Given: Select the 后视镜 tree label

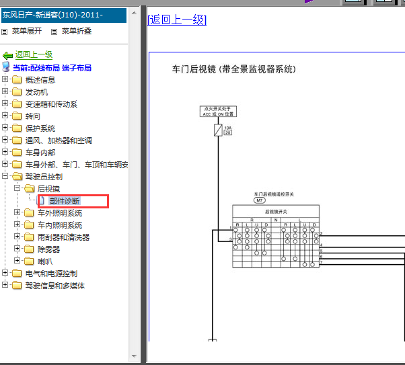Looking at the screenshot, I should point(48,189).
